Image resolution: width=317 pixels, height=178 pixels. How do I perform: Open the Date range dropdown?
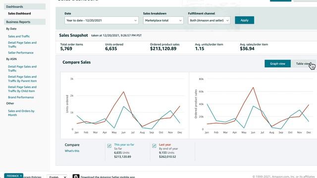pyautogui.click(x=102, y=20)
